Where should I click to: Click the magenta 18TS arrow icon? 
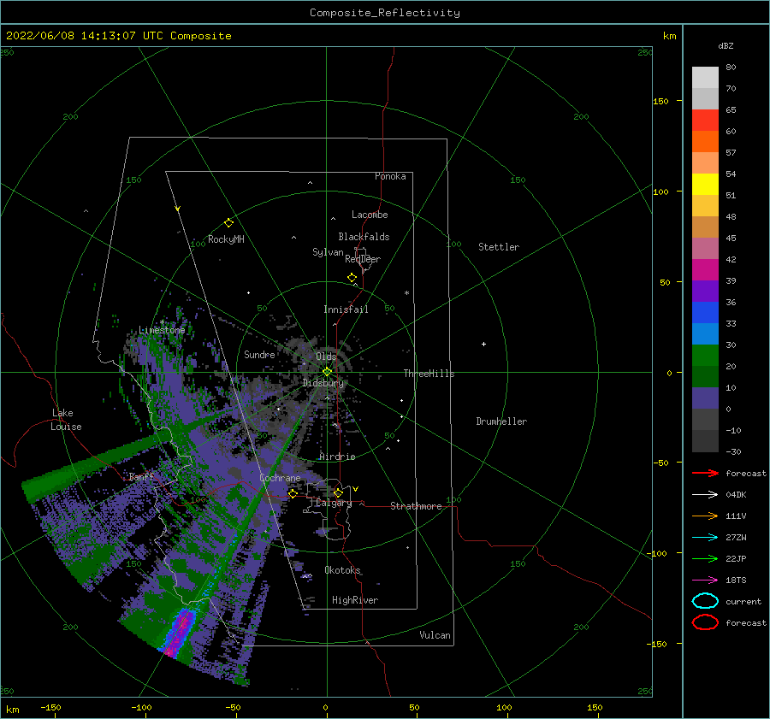pyautogui.click(x=705, y=581)
